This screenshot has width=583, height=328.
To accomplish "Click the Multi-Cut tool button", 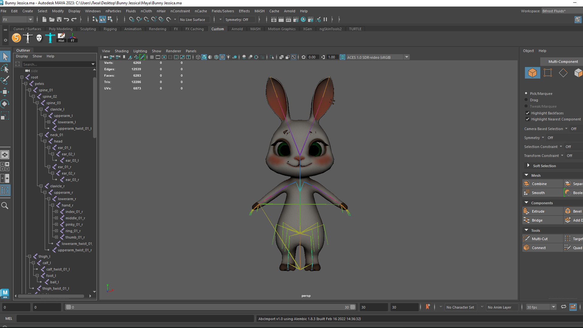I will (543, 239).
